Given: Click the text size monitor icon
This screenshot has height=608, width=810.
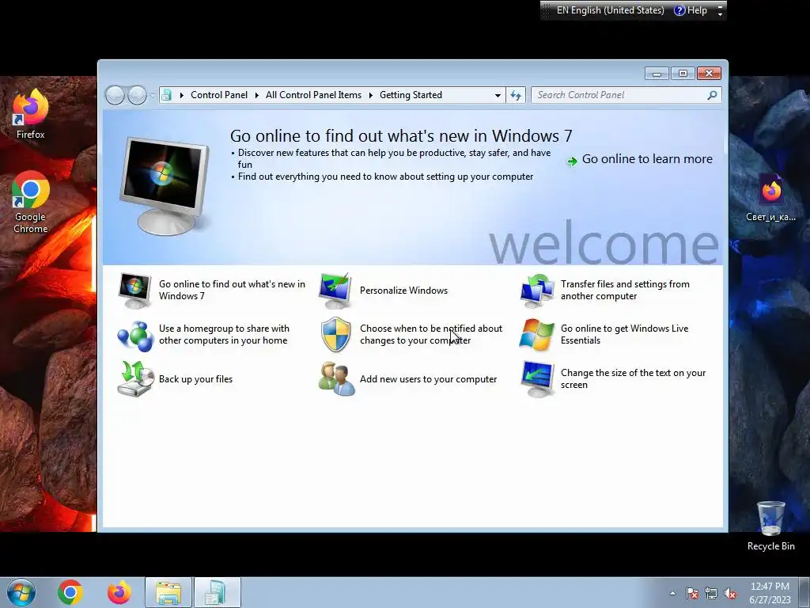Looking at the screenshot, I should (x=537, y=379).
